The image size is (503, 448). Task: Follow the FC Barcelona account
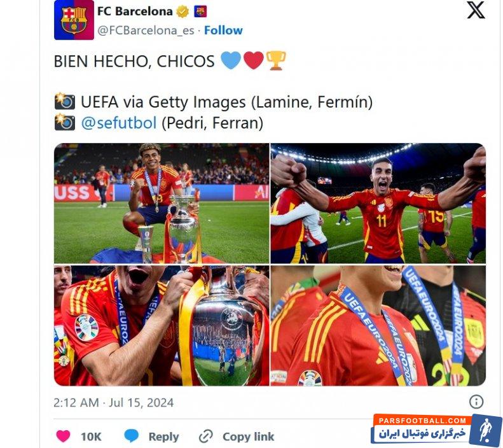(x=223, y=30)
